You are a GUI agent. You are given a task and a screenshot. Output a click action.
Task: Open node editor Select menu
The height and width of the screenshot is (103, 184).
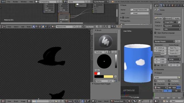tap(16, 27)
